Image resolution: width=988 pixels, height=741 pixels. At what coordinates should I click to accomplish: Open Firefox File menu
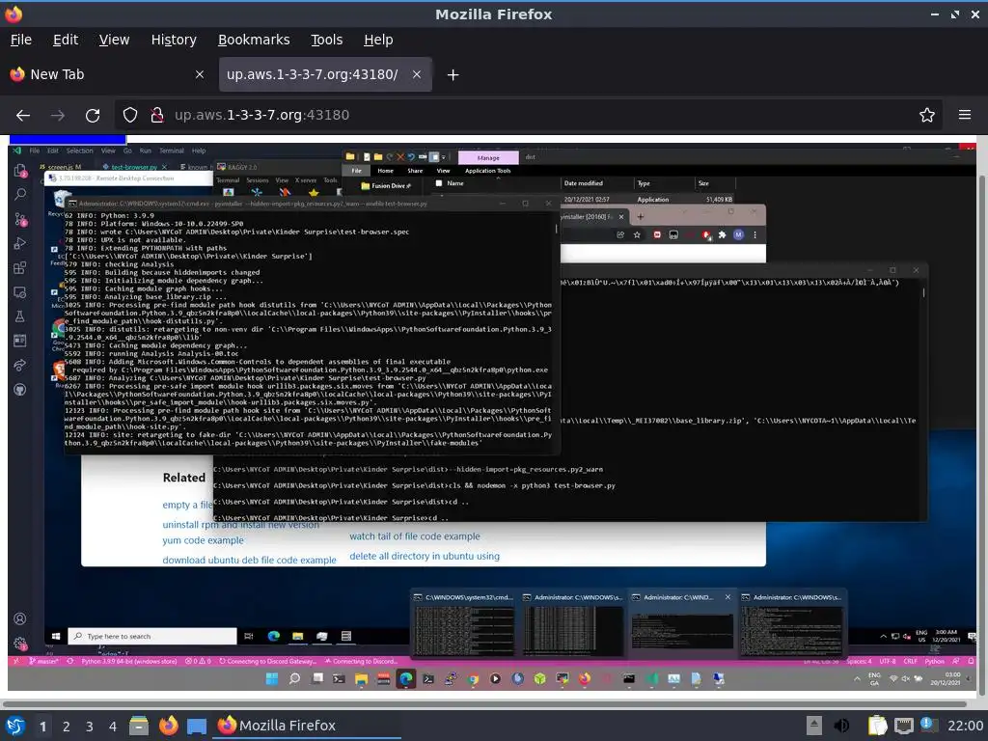coord(21,40)
